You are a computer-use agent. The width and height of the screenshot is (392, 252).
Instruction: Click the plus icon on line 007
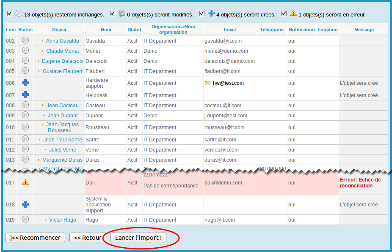(x=25, y=95)
